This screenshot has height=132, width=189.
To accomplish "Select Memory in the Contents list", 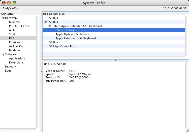I will (14, 22).
